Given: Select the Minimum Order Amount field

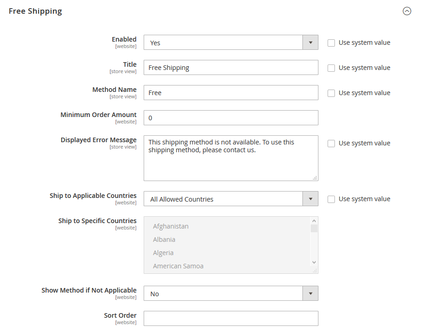Looking at the screenshot, I should tap(231, 117).
